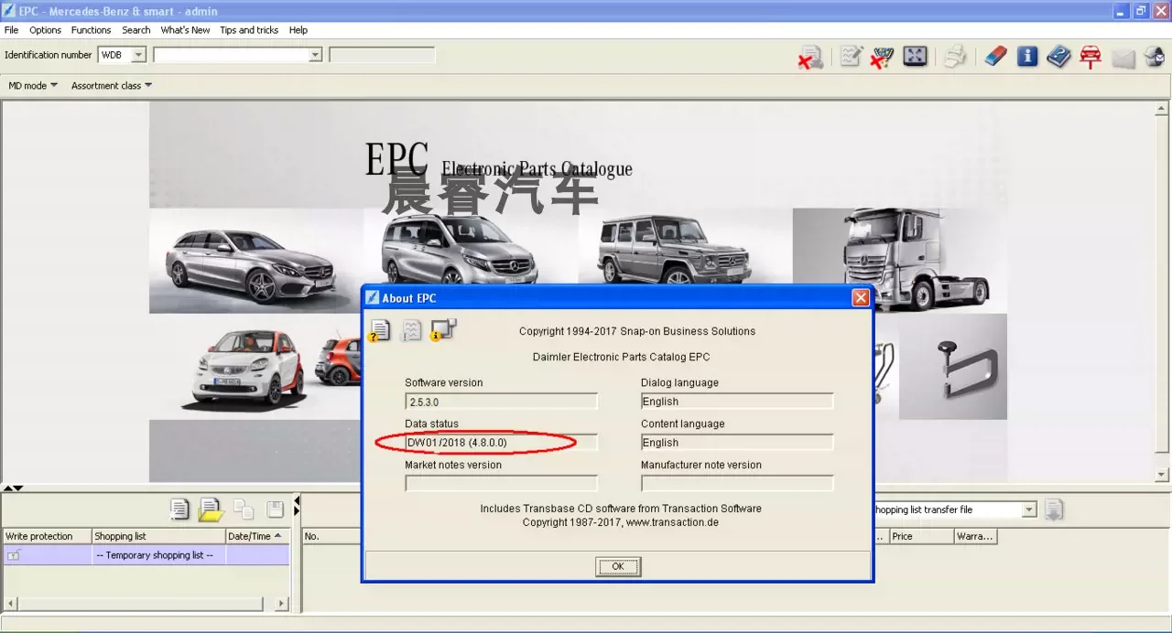Click the write protection lock icon in temporary list row
The image size is (1172, 633).
point(14,555)
